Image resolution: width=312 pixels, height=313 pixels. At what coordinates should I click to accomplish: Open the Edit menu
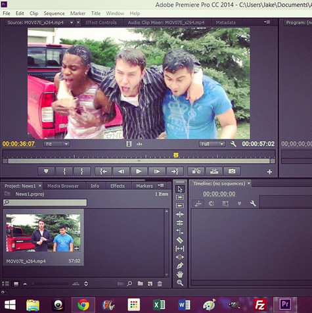pyautogui.click(x=20, y=13)
